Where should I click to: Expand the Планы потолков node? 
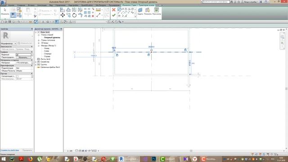(39, 40)
